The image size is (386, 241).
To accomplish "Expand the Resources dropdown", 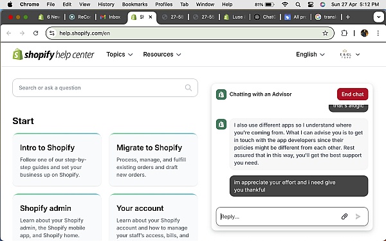I will pos(162,55).
